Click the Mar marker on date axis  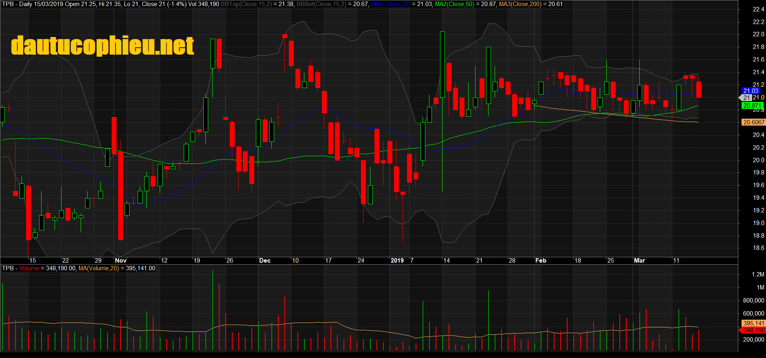click(639, 261)
